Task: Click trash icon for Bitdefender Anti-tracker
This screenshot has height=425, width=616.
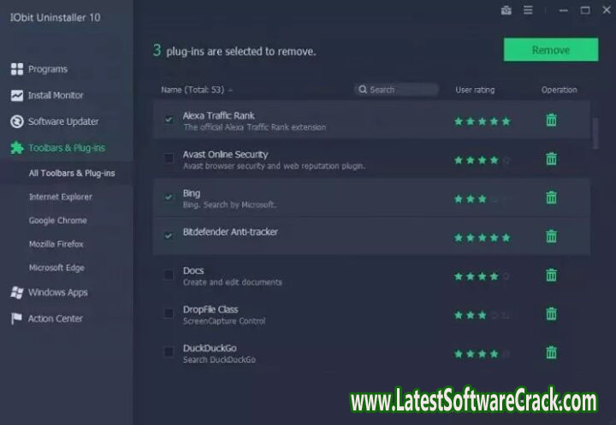Action: [551, 236]
